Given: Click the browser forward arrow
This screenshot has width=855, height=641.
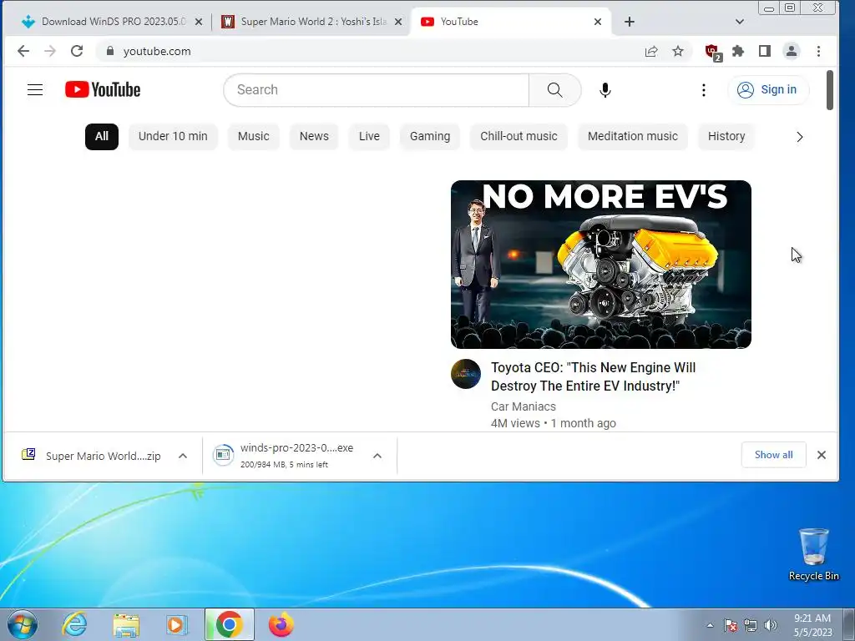Looking at the screenshot, I should (x=49, y=51).
